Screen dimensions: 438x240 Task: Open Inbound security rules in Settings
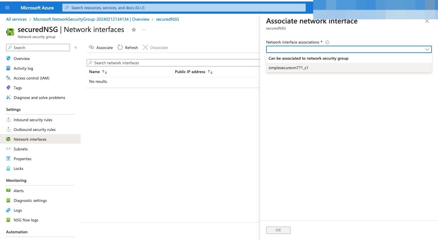coord(33,120)
